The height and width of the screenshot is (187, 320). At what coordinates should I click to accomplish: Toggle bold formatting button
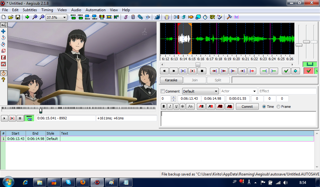(x=164, y=106)
